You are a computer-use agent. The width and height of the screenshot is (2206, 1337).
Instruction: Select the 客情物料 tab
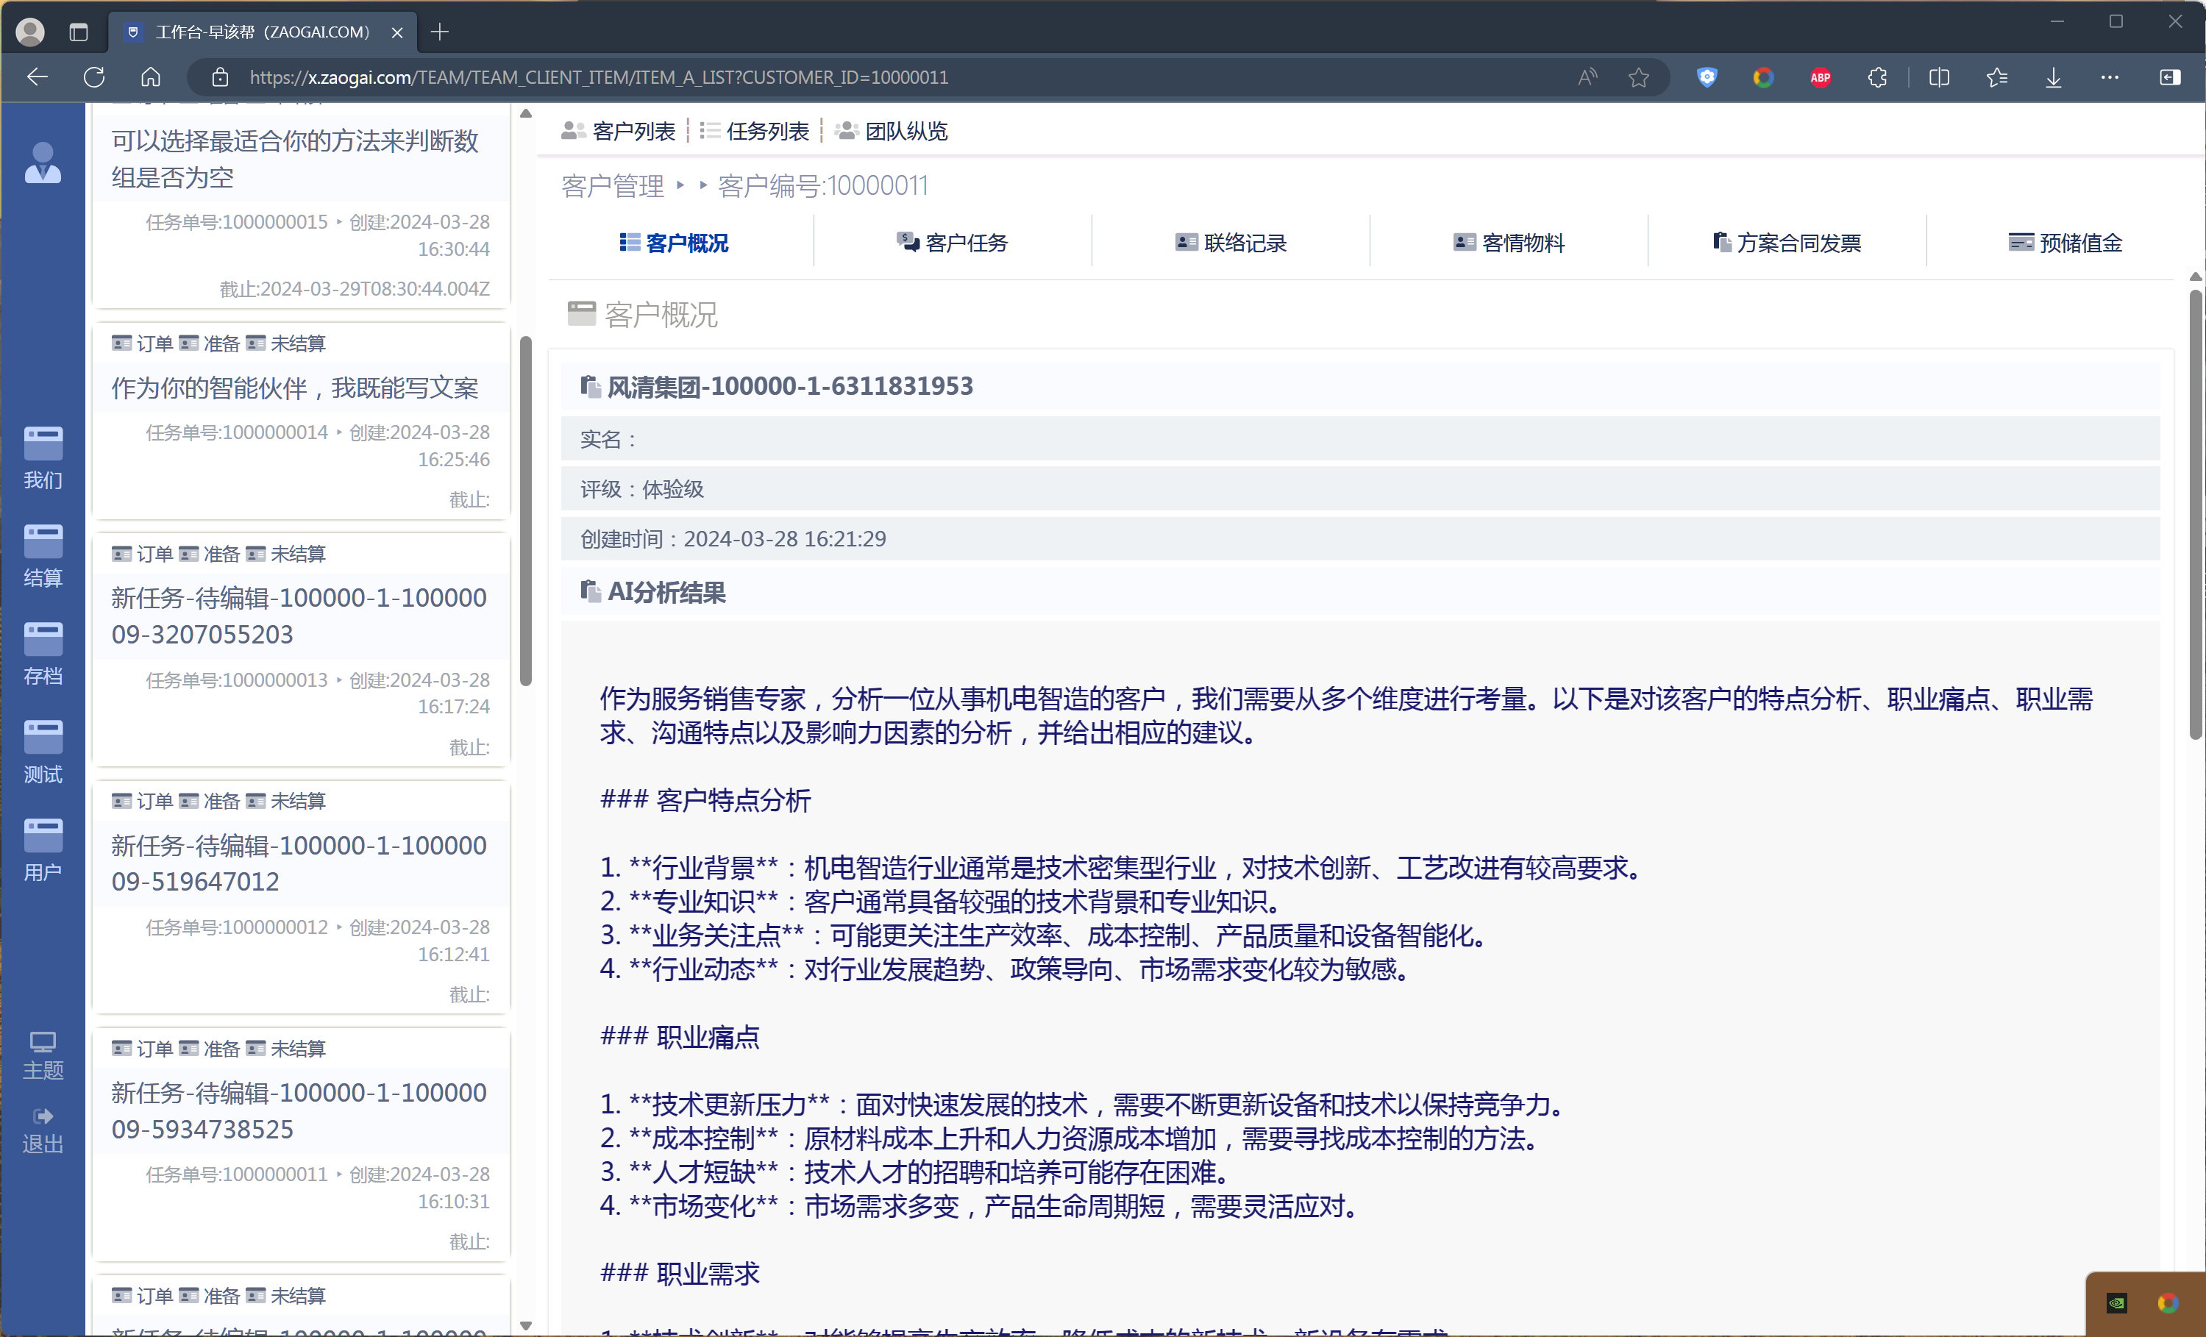tap(1509, 243)
